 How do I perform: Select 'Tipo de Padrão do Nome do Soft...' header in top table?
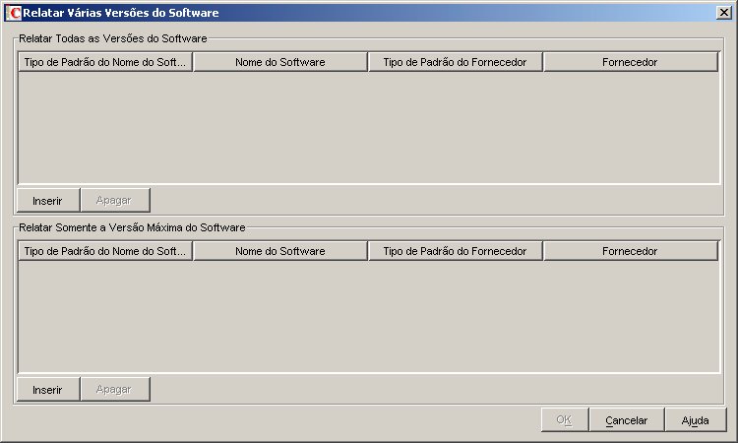105,62
